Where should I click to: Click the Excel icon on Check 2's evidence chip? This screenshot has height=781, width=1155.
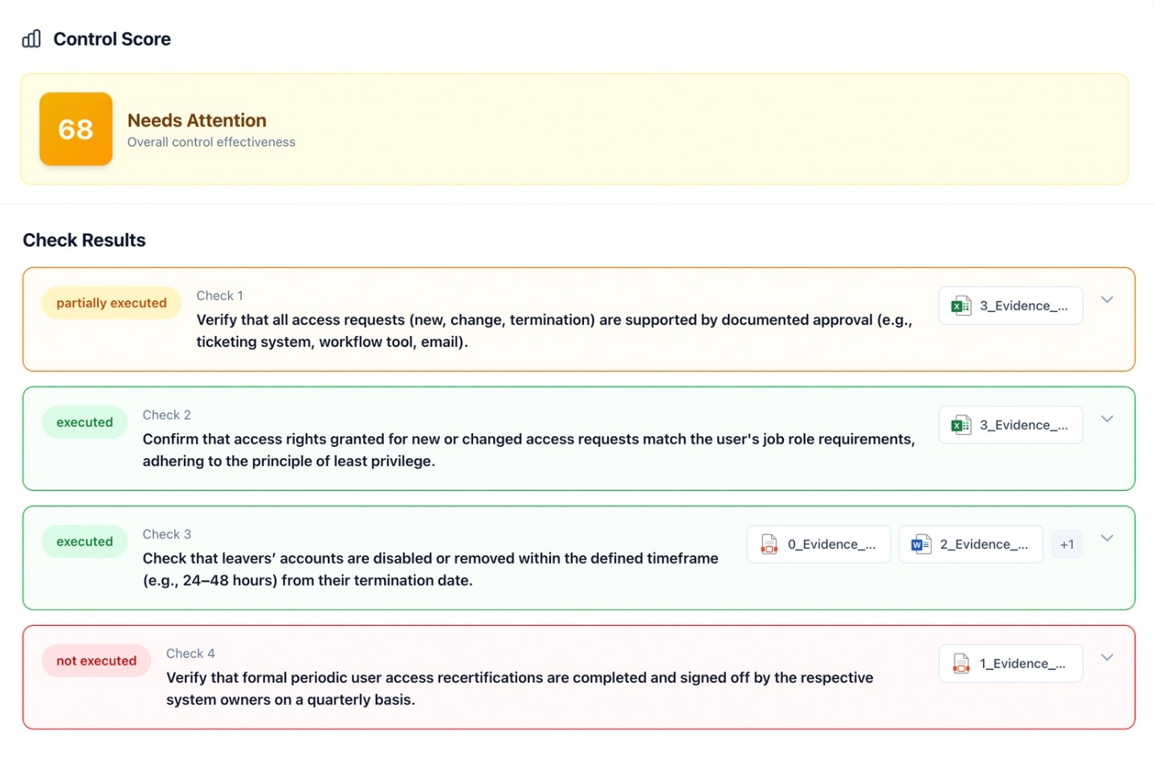[x=960, y=424]
